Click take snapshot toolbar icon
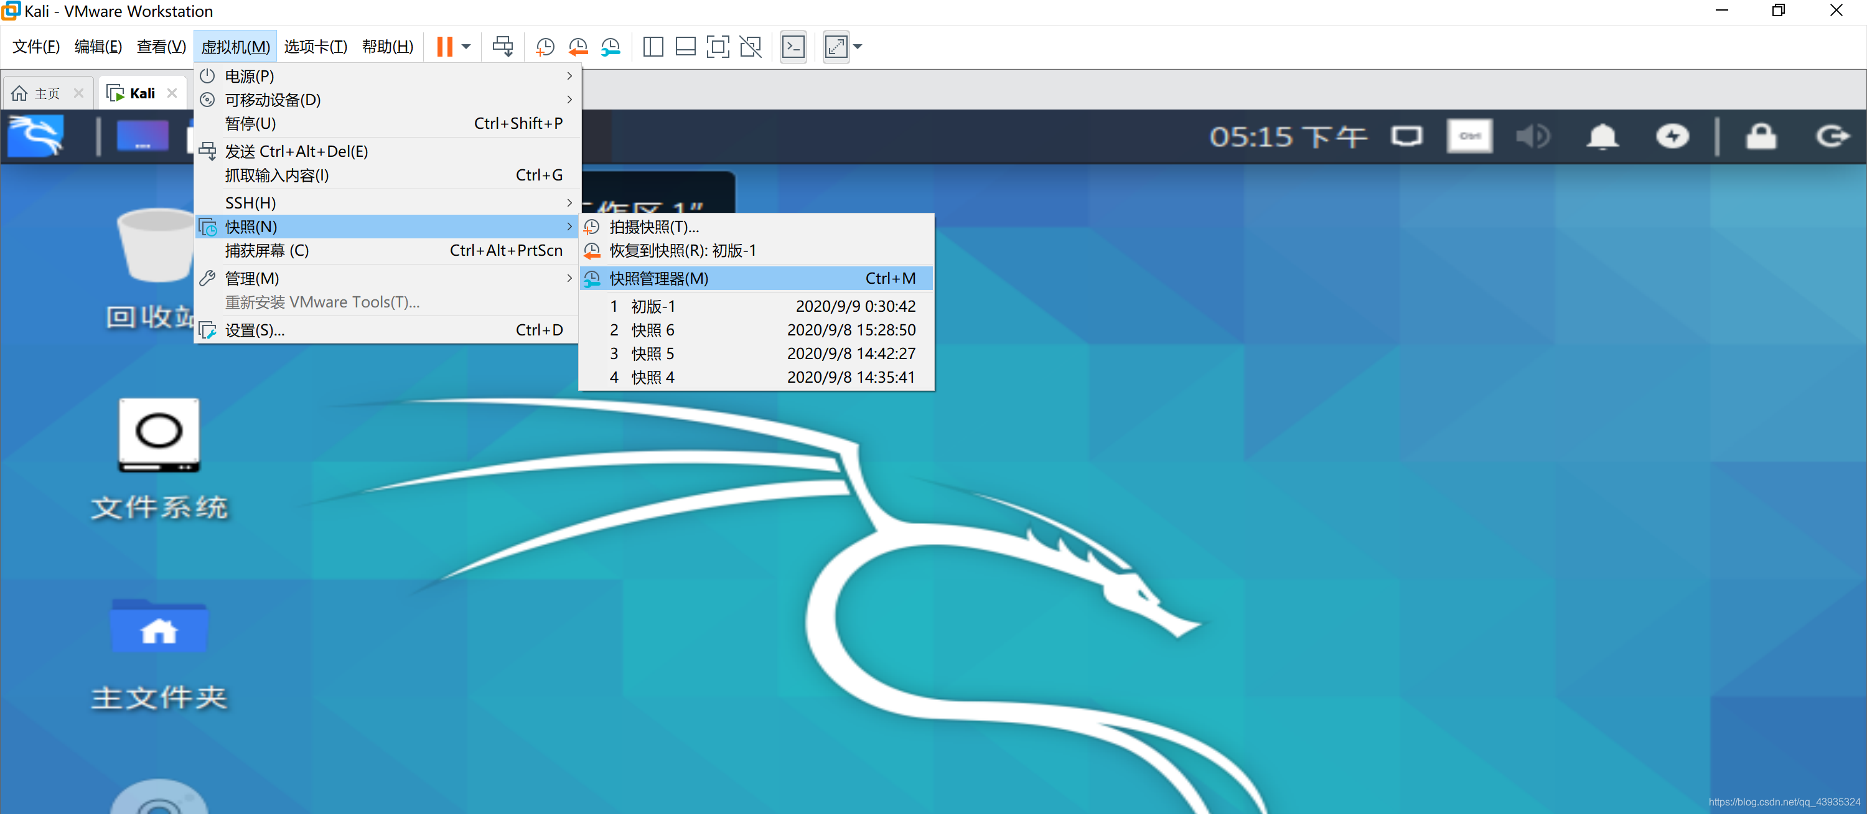The width and height of the screenshot is (1867, 814). pos(545,47)
